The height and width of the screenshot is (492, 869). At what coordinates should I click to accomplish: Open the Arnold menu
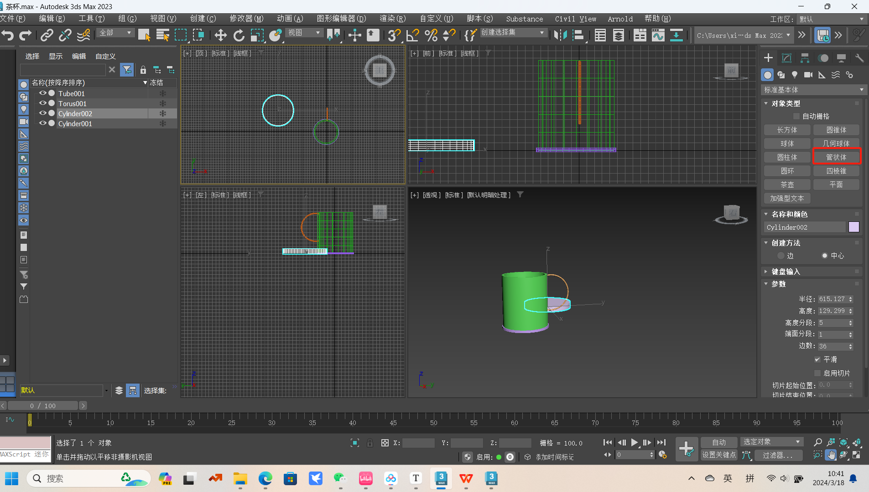pyautogui.click(x=620, y=19)
